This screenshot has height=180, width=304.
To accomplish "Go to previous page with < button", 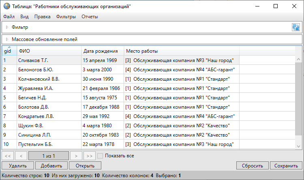I will point(21,155).
